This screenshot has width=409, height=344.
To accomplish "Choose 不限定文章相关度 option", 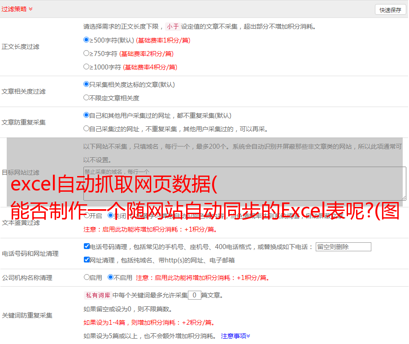I will click(x=86, y=98).
